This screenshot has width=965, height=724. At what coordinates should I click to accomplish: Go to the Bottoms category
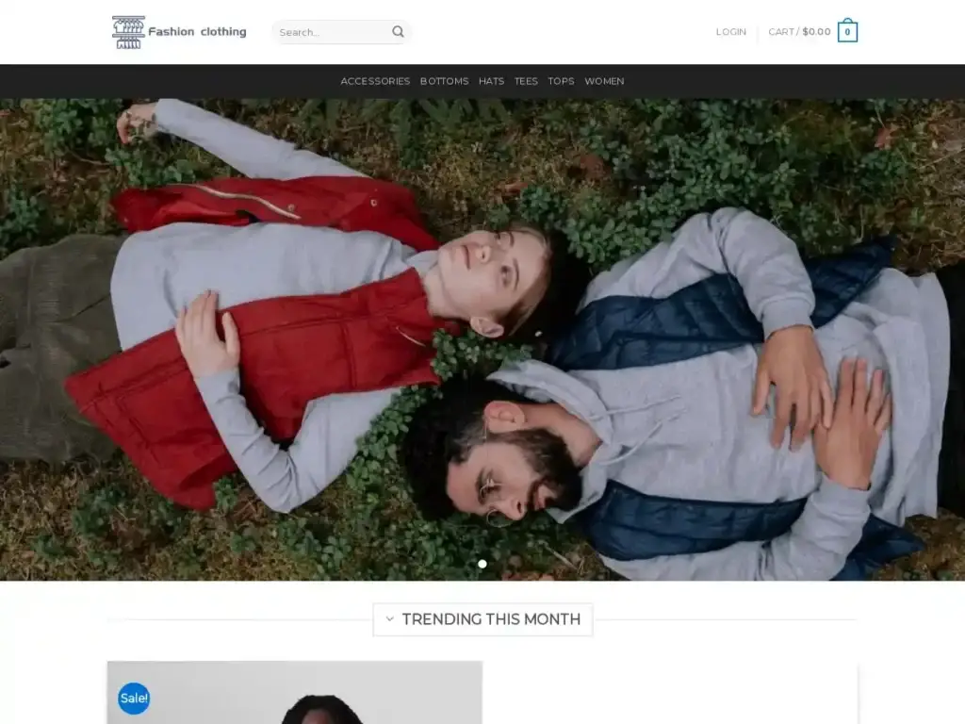click(444, 81)
